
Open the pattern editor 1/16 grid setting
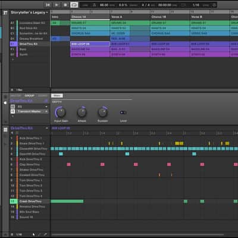[19, 234]
